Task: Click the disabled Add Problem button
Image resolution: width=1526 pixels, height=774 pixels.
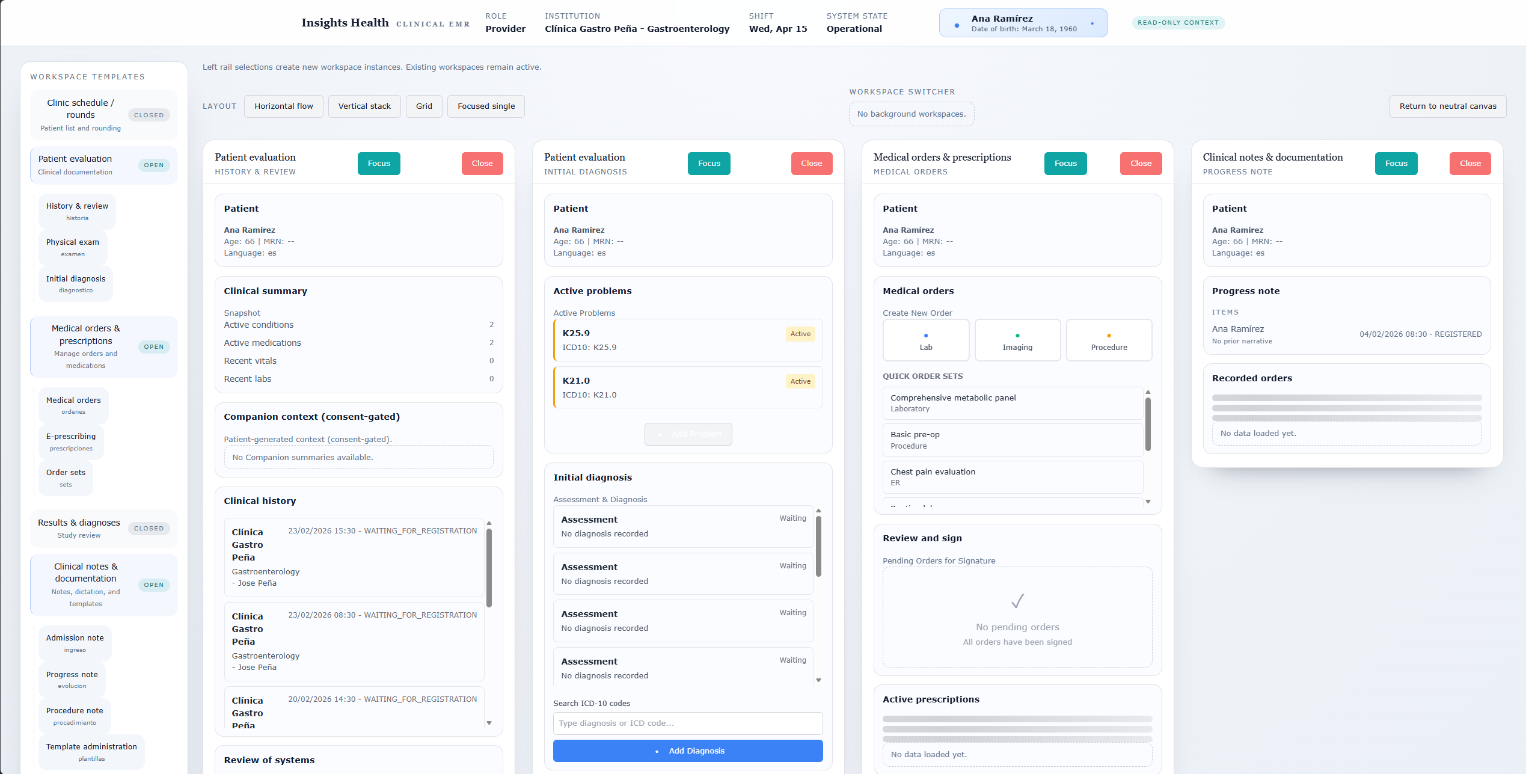Action: coord(688,434)
